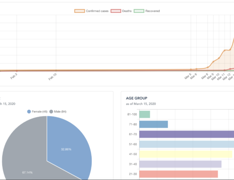The height and width of the screenshot is (180, 234).
Task: Click the 51-60 axis label
Action: [x=133, y=144]
